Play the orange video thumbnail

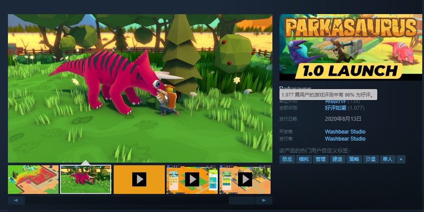[139, 179]
